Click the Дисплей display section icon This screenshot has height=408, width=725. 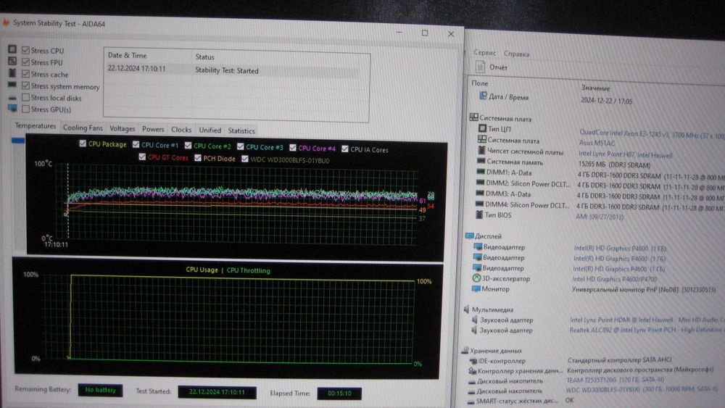(x=469, y=236)
